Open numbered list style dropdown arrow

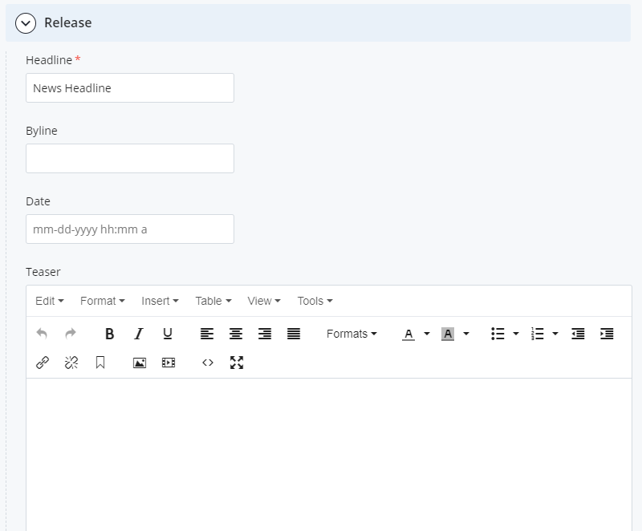pos(555,334)
